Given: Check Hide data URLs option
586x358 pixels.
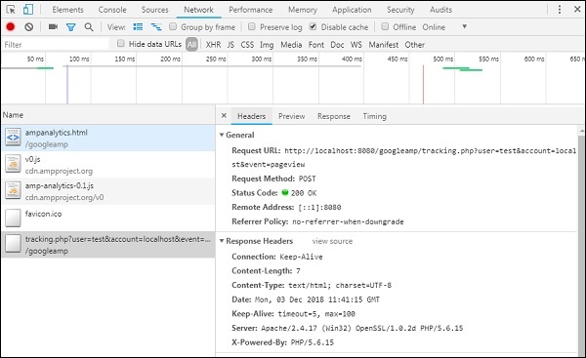Looking at the screenshot, I should (x=120, y=44).
